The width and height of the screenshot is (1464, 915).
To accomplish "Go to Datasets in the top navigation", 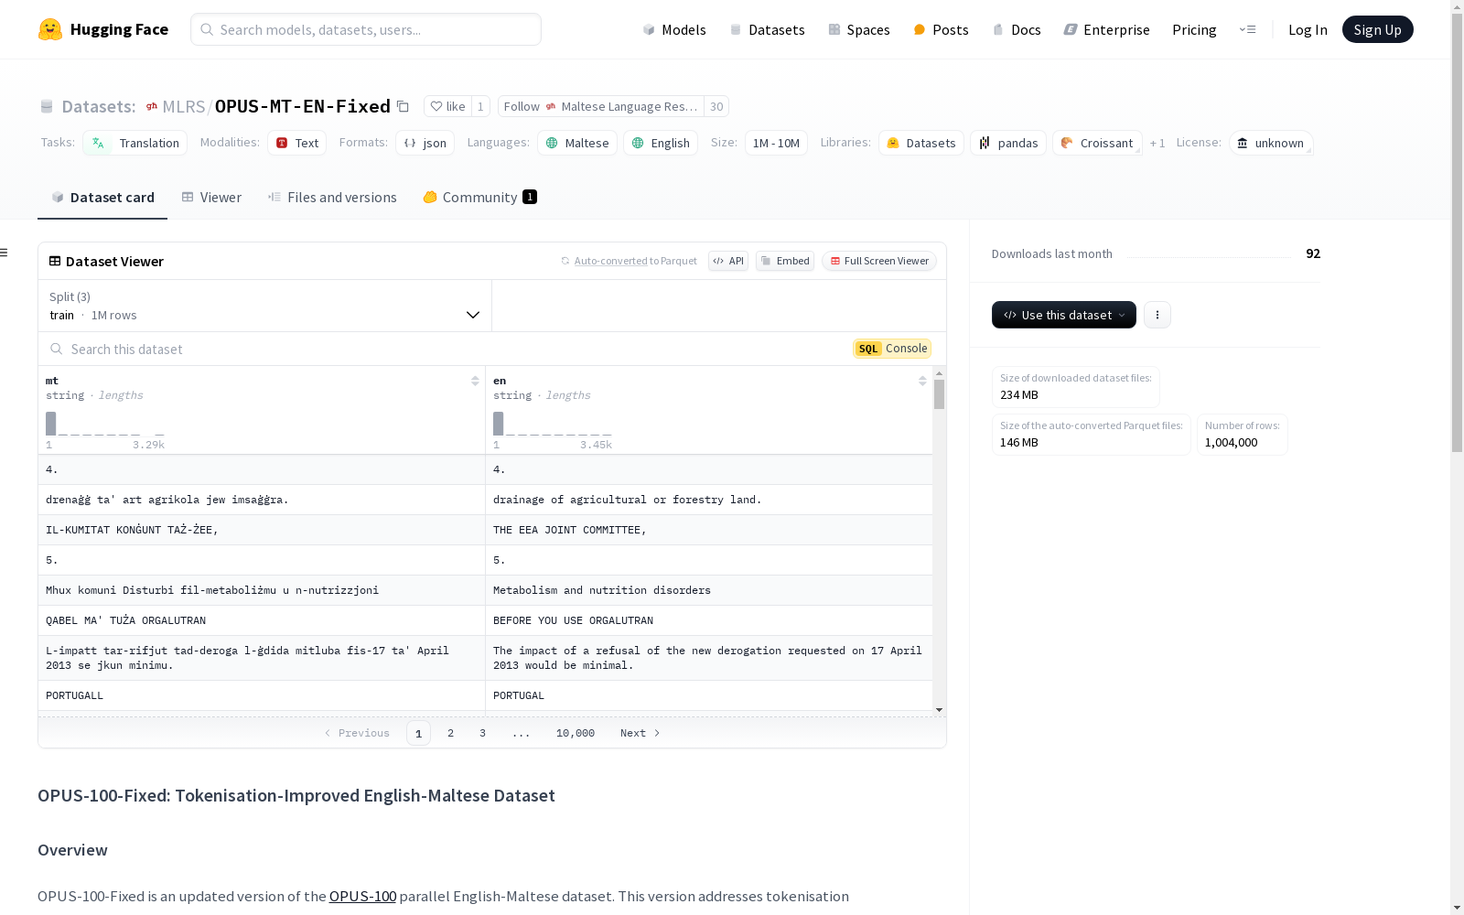I will 767,29.
